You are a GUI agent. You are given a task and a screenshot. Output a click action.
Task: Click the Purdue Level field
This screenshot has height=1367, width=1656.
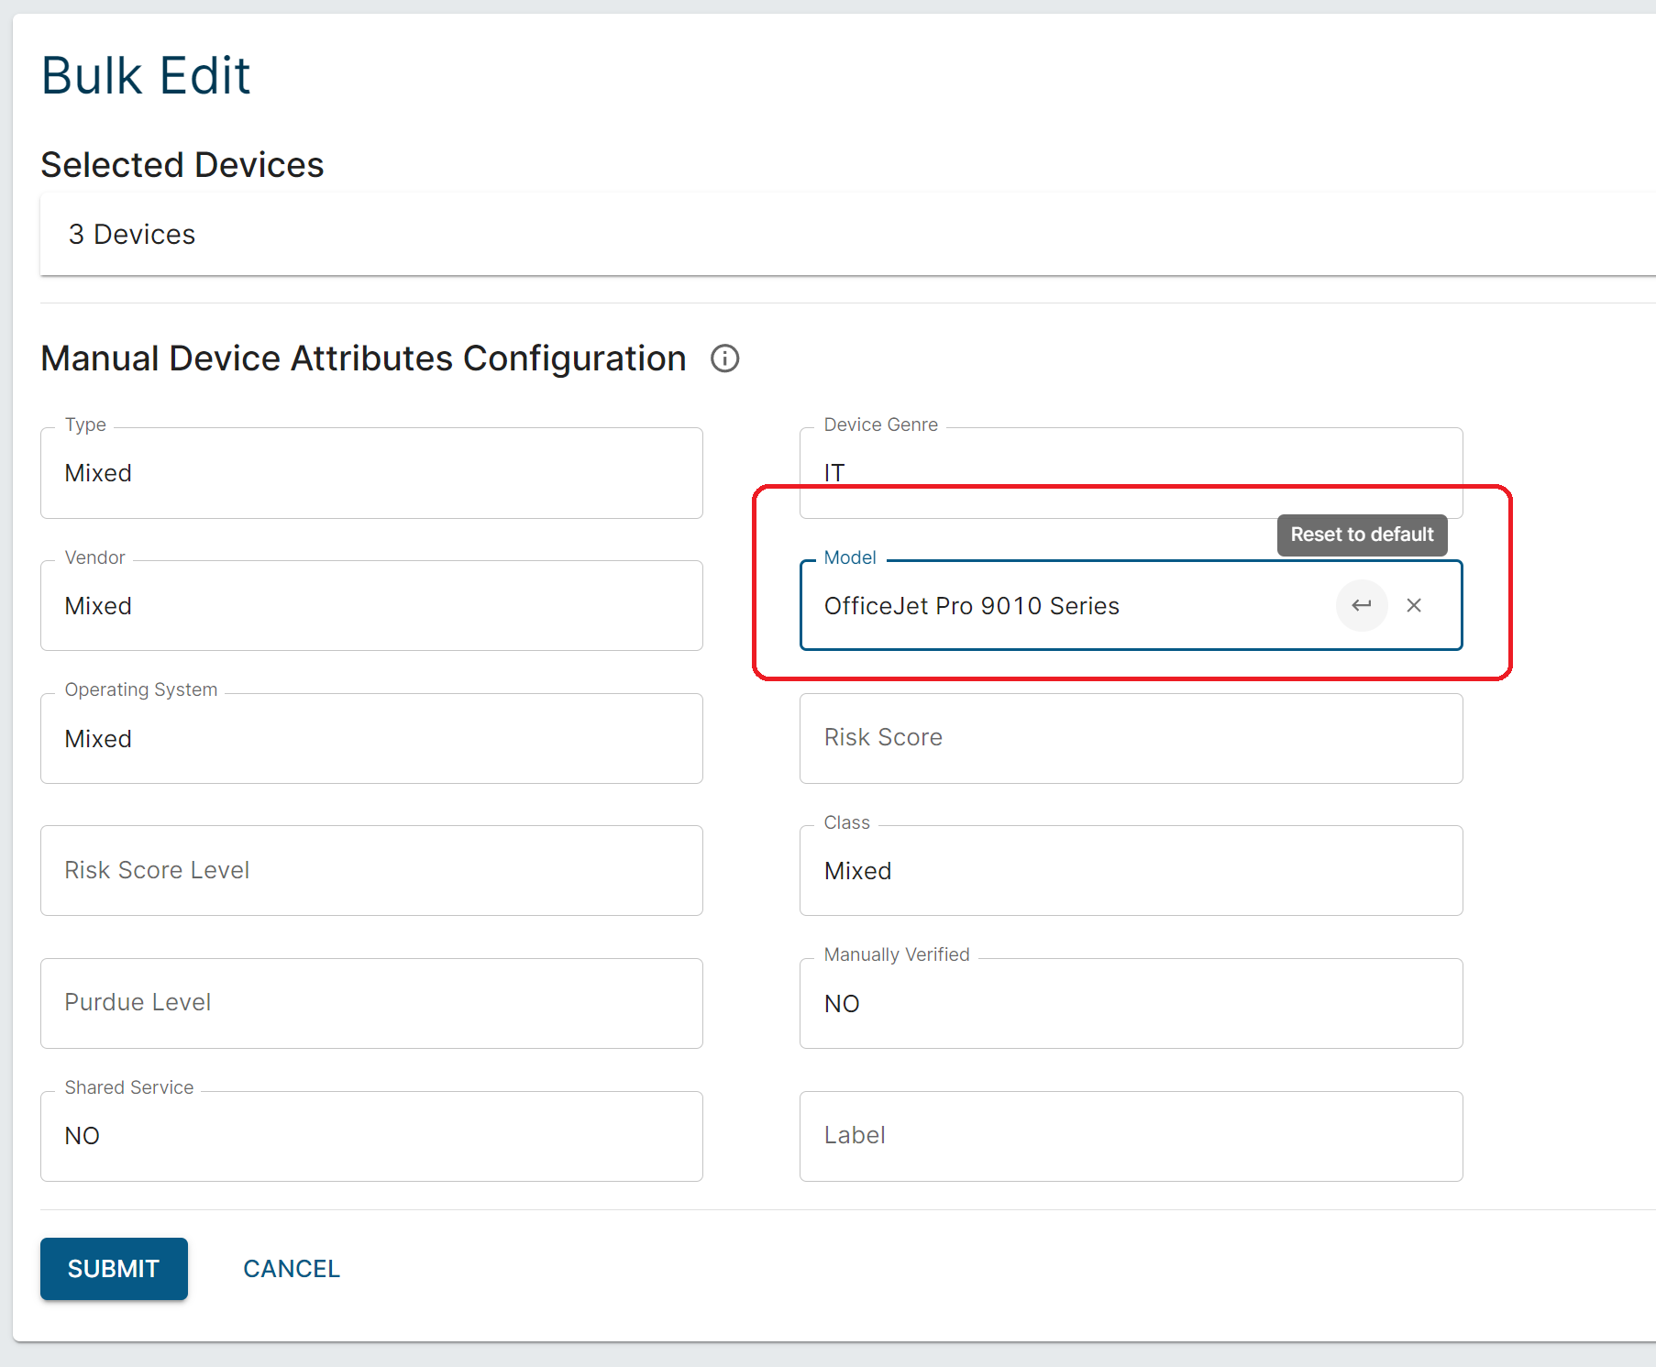pyautogui.click(x=371, y=1003)
